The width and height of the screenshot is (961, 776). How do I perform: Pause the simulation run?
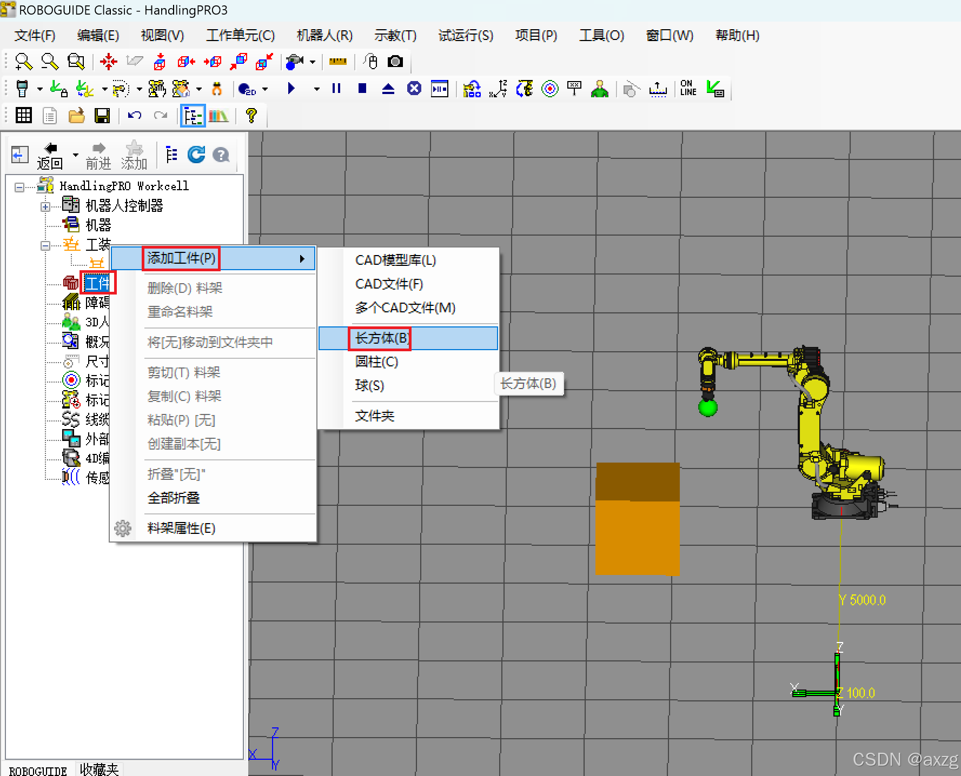click(x=336, y=88)
